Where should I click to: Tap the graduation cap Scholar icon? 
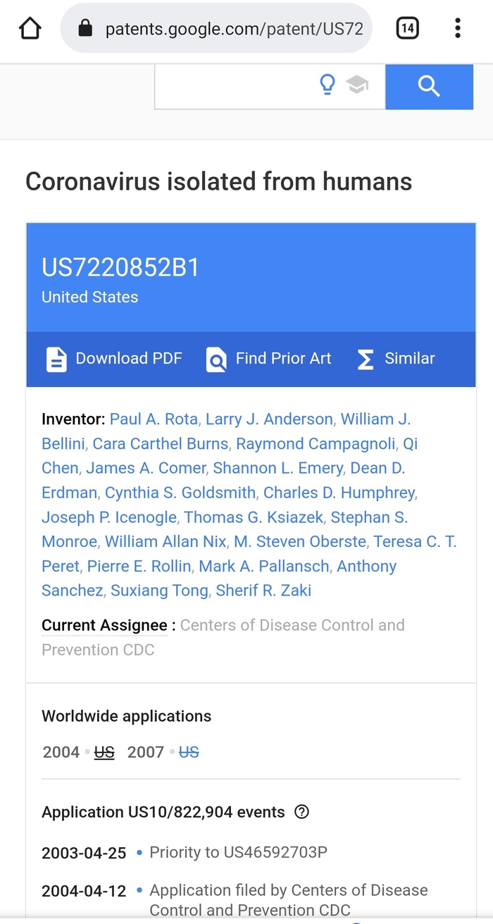357,85
